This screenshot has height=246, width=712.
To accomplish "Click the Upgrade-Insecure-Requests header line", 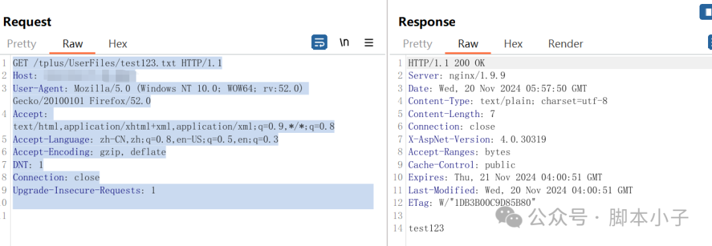I will (x=84, y=190).
